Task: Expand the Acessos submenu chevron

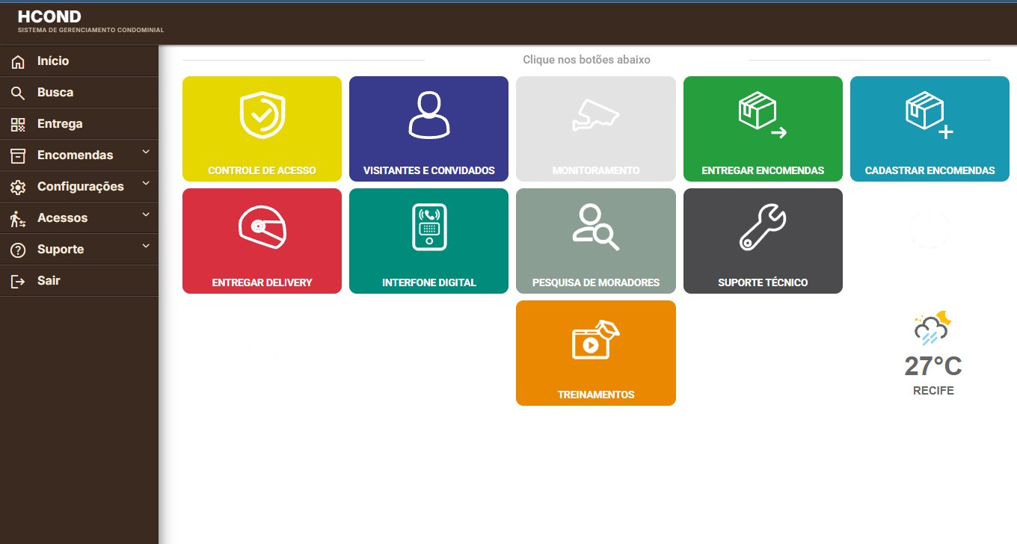Action: pos(146,215)
